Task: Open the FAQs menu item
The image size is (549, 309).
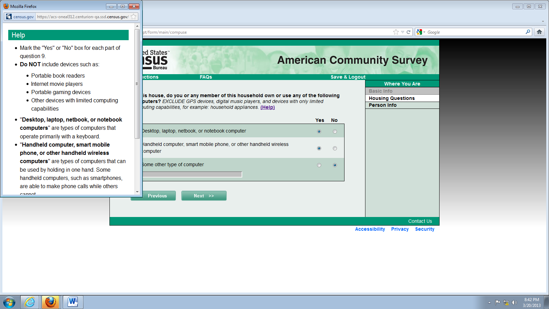Action: [206, 77]
